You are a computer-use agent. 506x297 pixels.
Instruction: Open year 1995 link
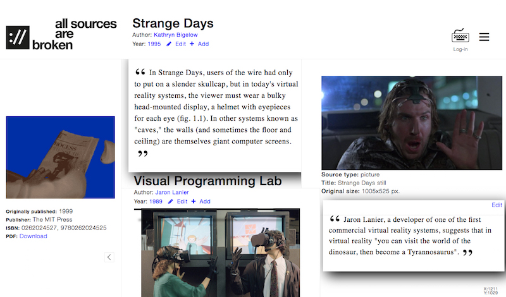tap(154, 44)
